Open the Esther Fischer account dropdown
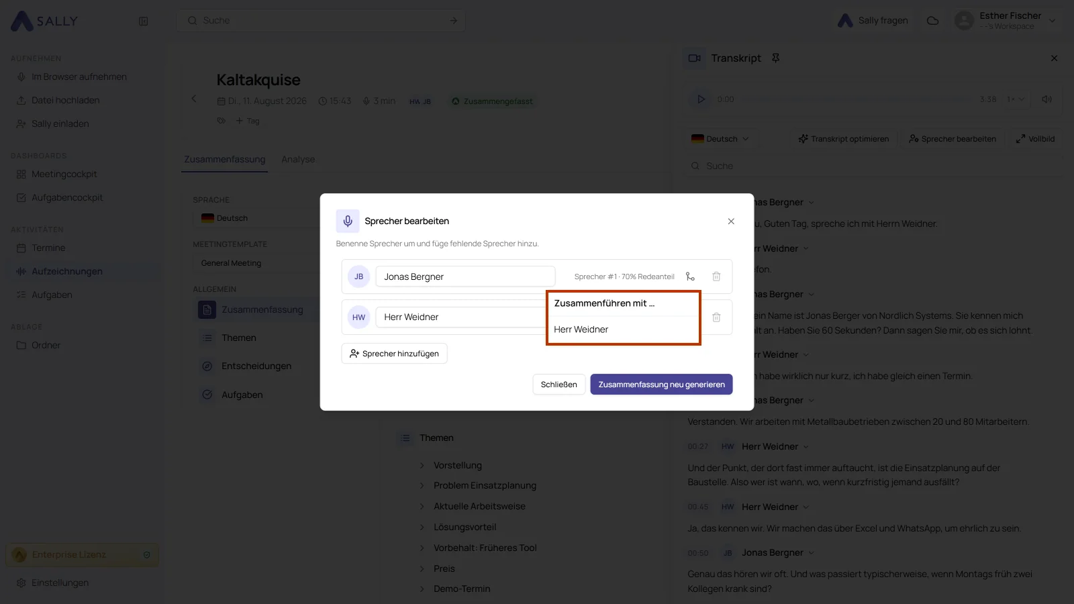The image size is (1074, 604). pos(1005,21)
